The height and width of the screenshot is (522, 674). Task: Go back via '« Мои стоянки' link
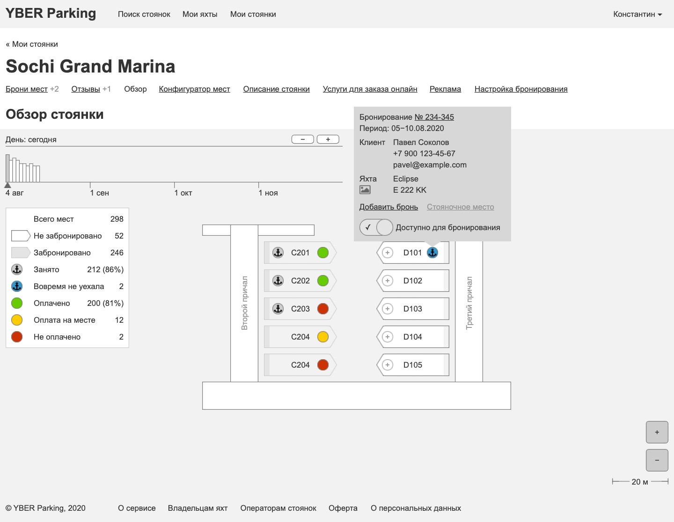[x=32, y=44]
